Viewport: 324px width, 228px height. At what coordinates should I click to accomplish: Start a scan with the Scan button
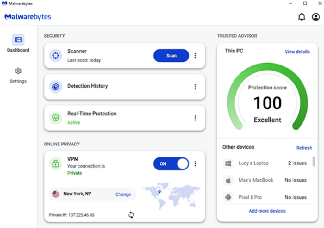click(171, 56)
